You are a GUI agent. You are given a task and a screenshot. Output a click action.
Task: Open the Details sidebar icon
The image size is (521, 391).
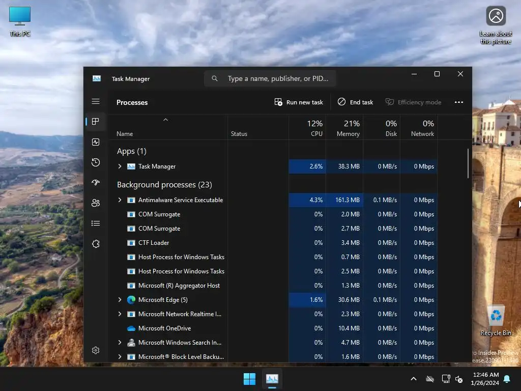point(96,223)
